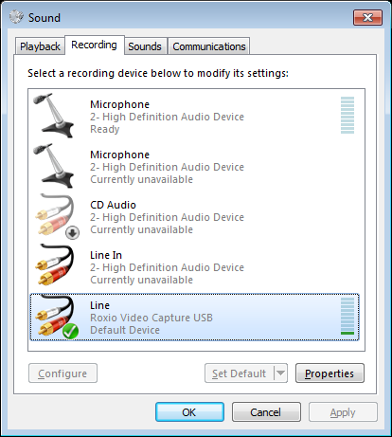Click the green default-device checkmark badge
392x437 pixels.
coord(70,331)
